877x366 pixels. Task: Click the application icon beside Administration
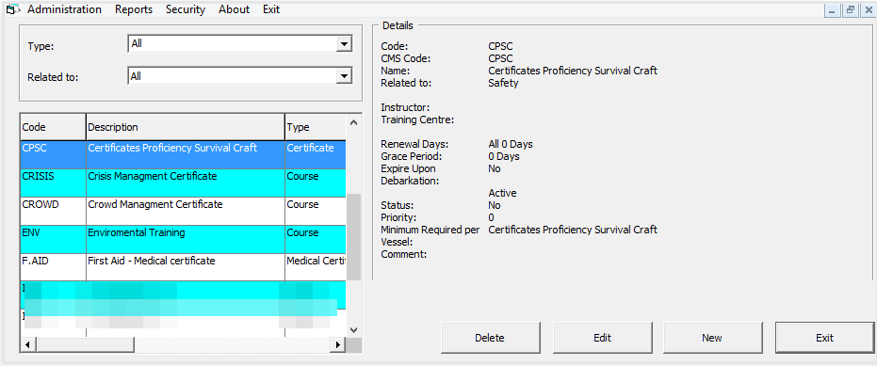[x=12, y=9]
